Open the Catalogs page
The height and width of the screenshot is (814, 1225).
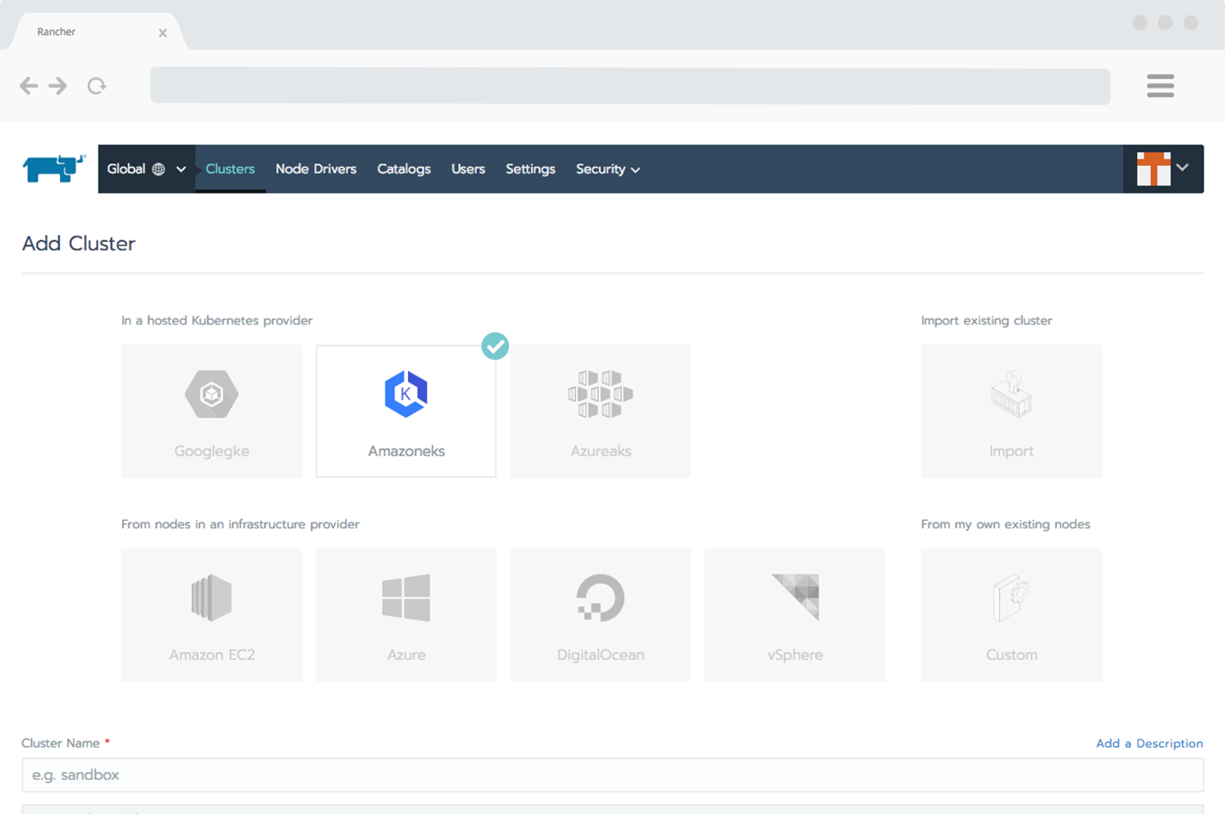(x=404, y=169)
